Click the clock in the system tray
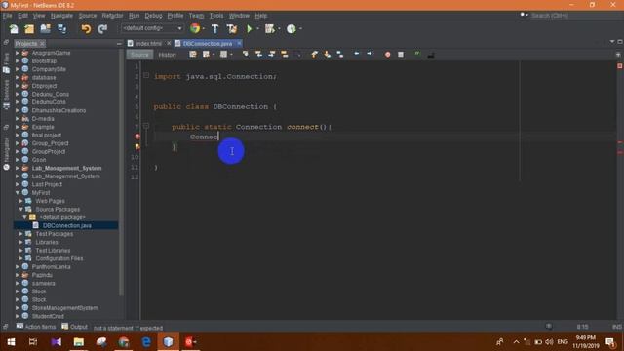 click(x=585, y=342)
